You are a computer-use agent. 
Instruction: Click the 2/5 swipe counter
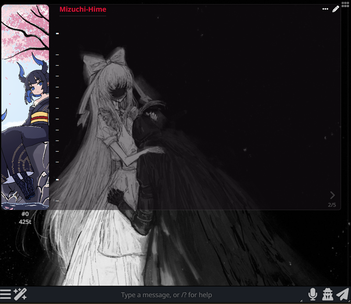coord(332,205)
